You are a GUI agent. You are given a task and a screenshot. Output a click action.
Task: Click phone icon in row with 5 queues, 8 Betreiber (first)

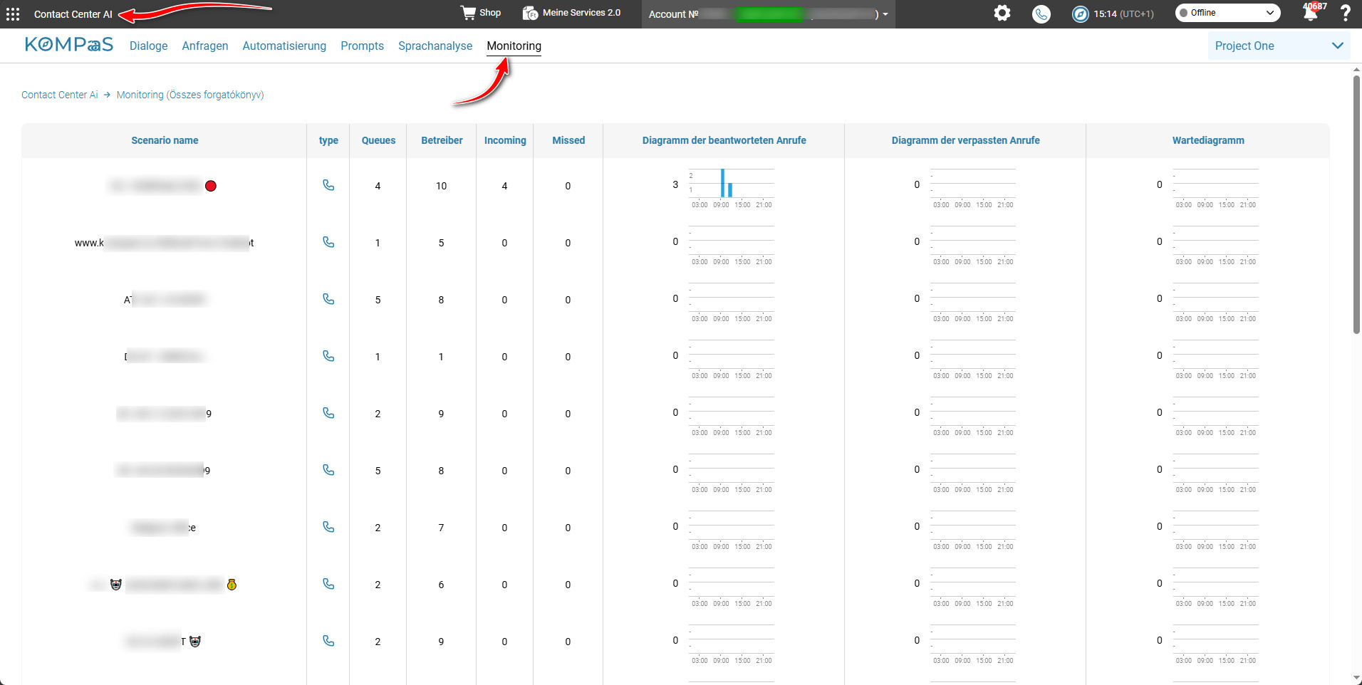pos(328,299)
